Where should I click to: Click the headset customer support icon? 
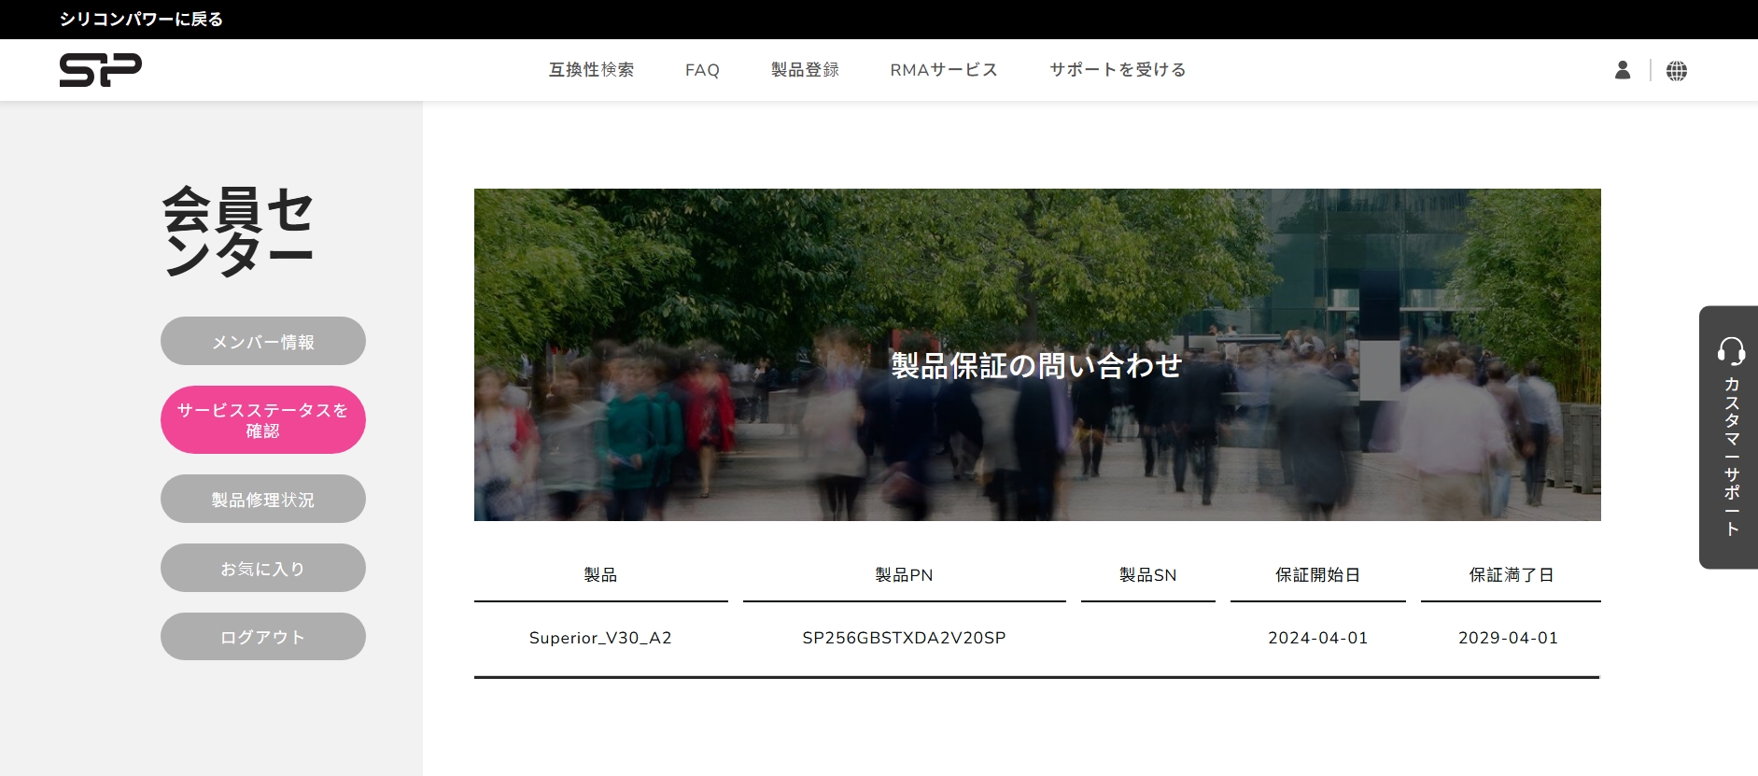click(1731, 351)
